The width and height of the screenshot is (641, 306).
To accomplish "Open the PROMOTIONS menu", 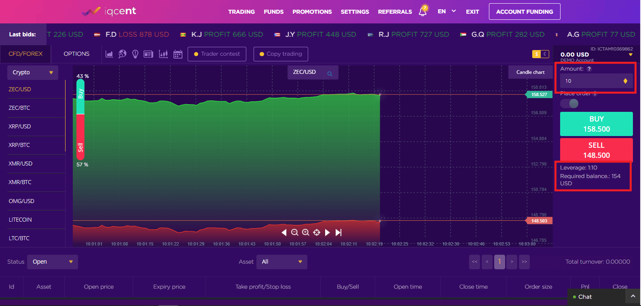I will coord(312,12).
